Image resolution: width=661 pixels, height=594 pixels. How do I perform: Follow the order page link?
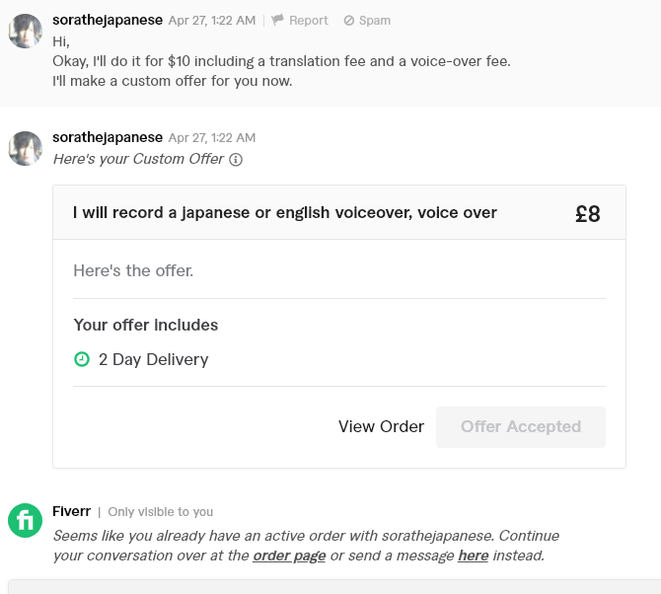(x=289, y=556)
